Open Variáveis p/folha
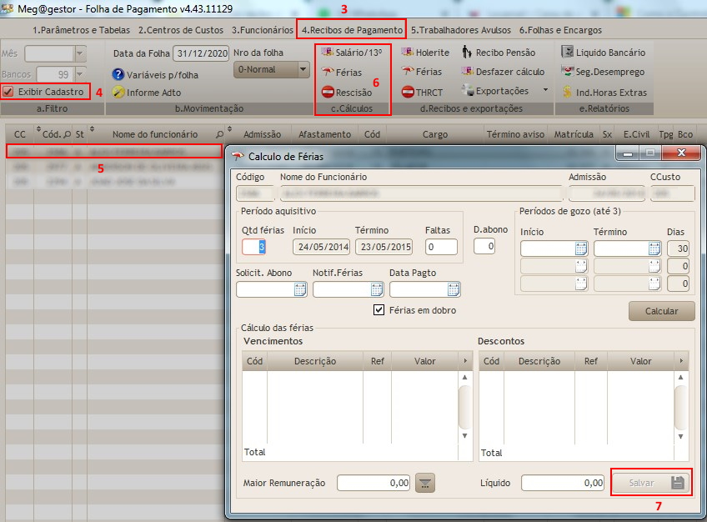This screenshot has height=522, width=707. (x=158, y=73)
